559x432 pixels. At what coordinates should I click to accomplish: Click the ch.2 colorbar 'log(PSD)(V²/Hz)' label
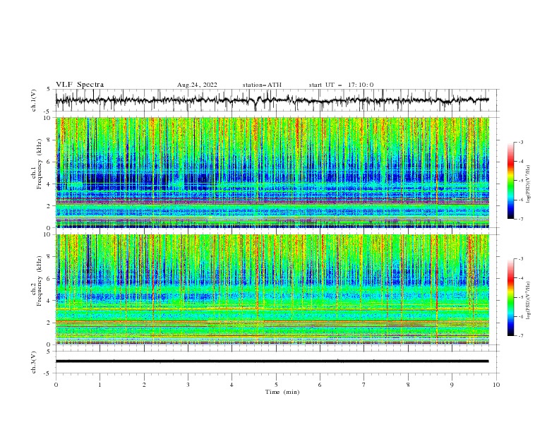(x=528, y=301)
